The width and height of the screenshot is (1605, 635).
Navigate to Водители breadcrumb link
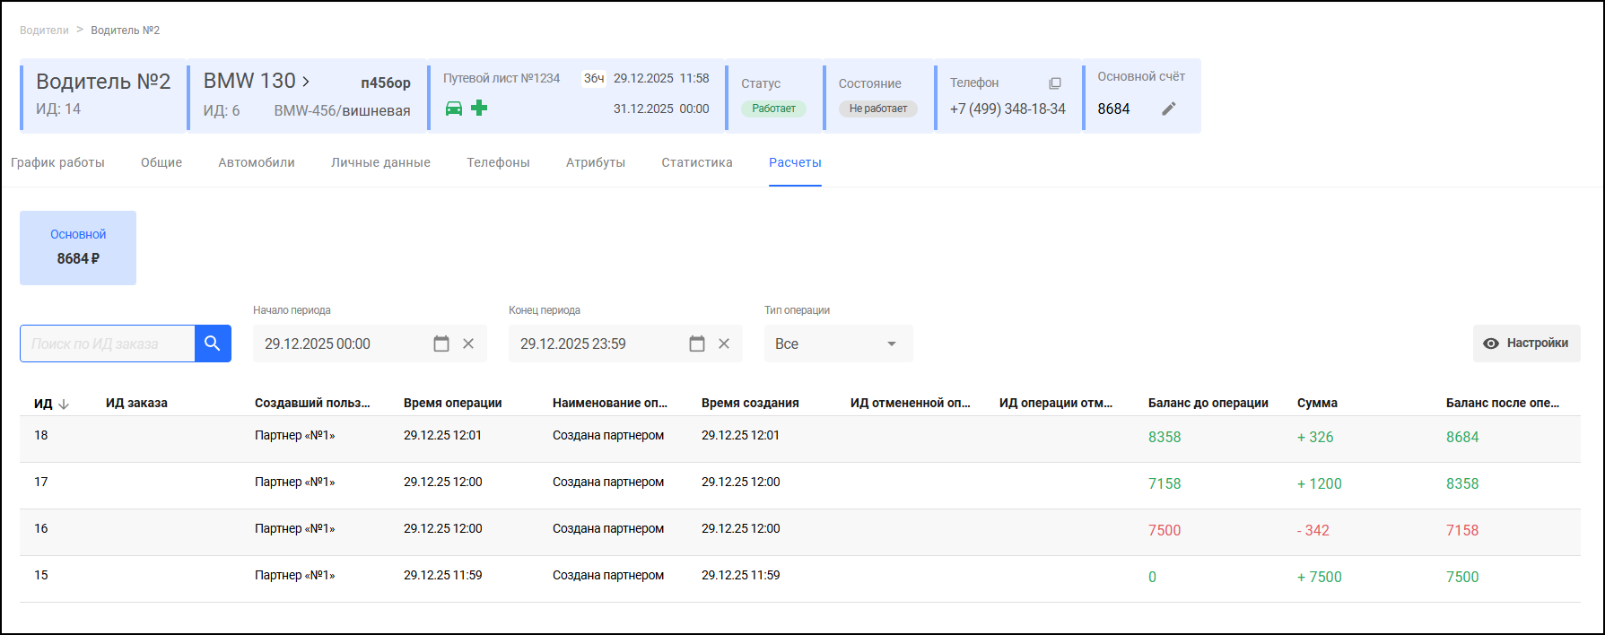point(44,30)
